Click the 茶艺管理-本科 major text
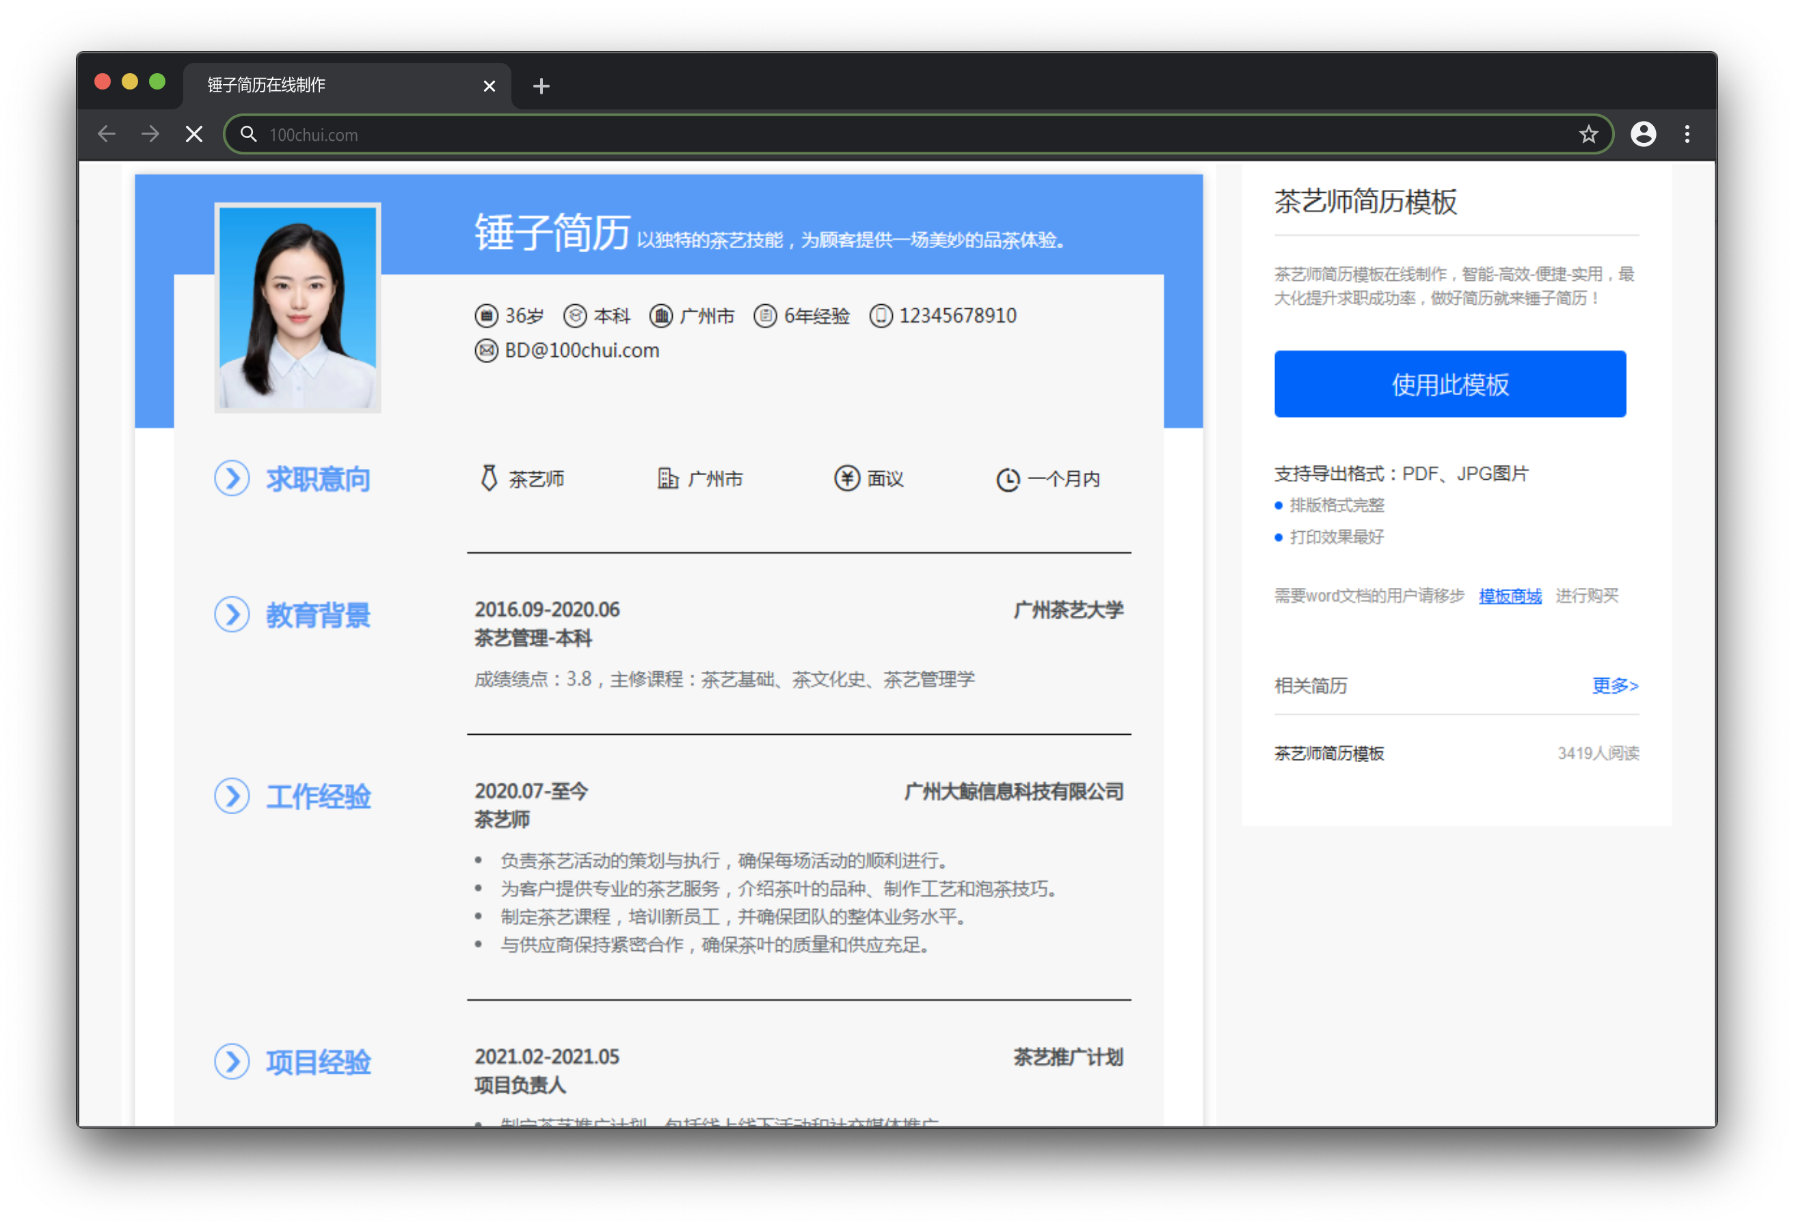This screenshot has width=1794, height=1229. (533, 638)
